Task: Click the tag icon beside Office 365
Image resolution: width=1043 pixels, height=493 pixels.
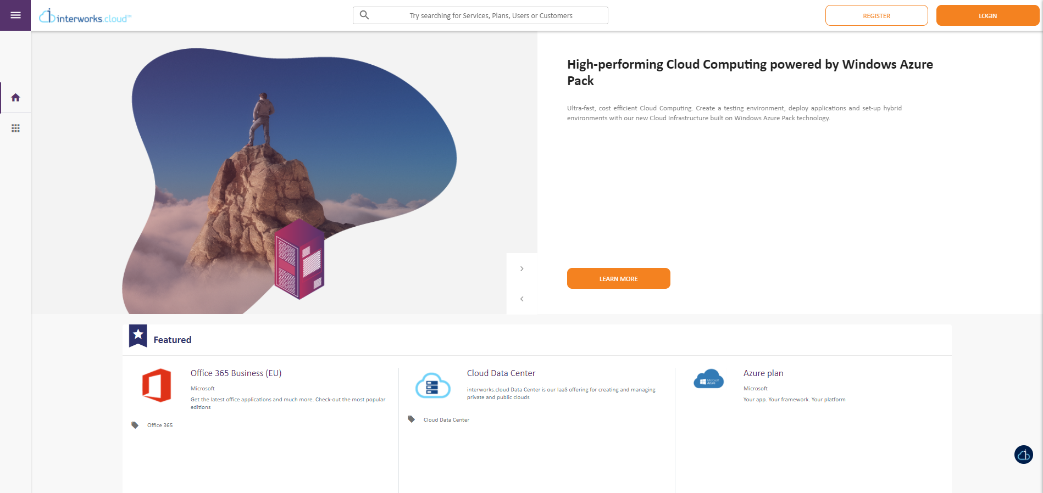Action: click(x=135, y=425)
